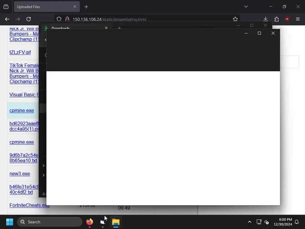Open the highlighted cpmine.exe link
Viewport: 305px width, 229px height.
21,110
